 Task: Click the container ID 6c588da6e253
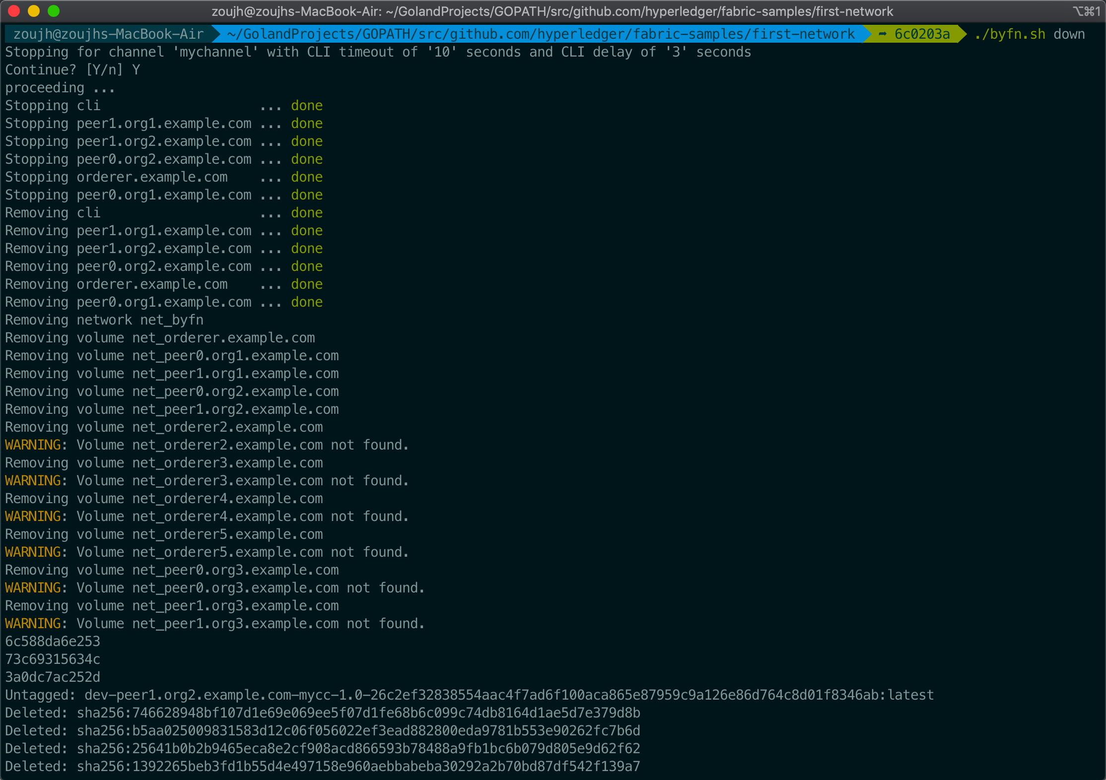tap(53, 642)
